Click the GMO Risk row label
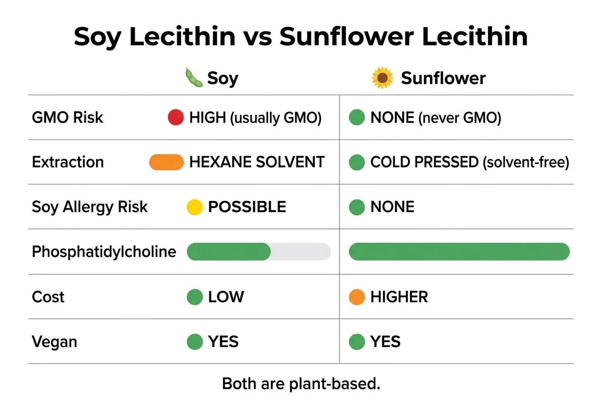The height and width of the screenshot is (404, 602). (x=67, y=118)
